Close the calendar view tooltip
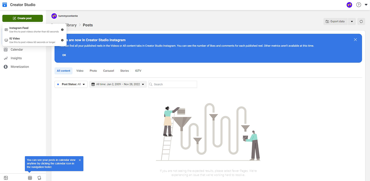The height and width of the screenshot is (181, 370). 80,160
